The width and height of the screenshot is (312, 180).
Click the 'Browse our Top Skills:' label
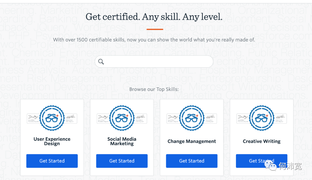point(154,89)
